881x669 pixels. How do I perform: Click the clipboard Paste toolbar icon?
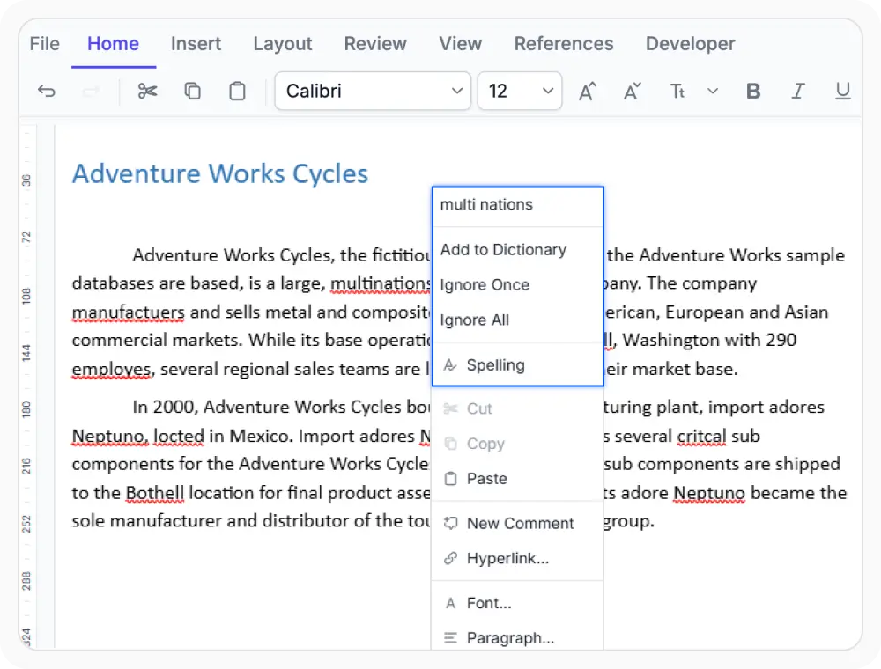237,91
